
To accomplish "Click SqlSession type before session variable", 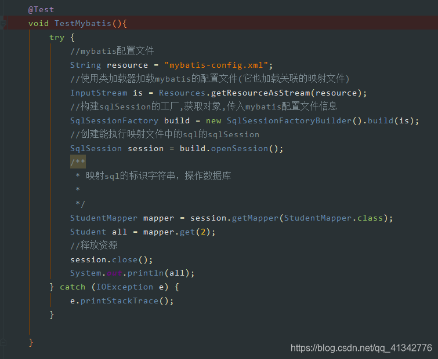I will click(96, 149).
